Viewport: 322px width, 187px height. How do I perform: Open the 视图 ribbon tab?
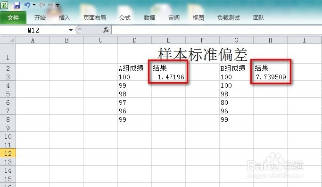coord(198,17)
